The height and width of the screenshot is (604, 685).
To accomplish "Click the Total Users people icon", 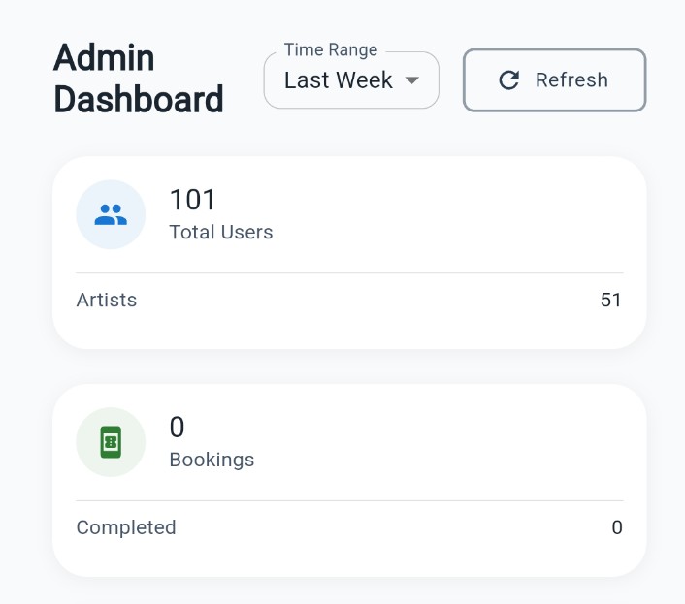I will click(x=111, y=215).
